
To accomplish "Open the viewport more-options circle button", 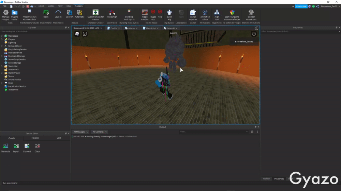I will coord(254,34).
